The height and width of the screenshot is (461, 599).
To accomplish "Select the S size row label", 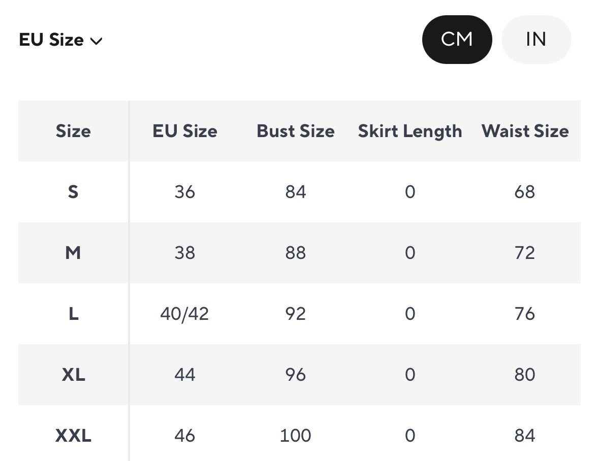I will (x=73, y=192).
